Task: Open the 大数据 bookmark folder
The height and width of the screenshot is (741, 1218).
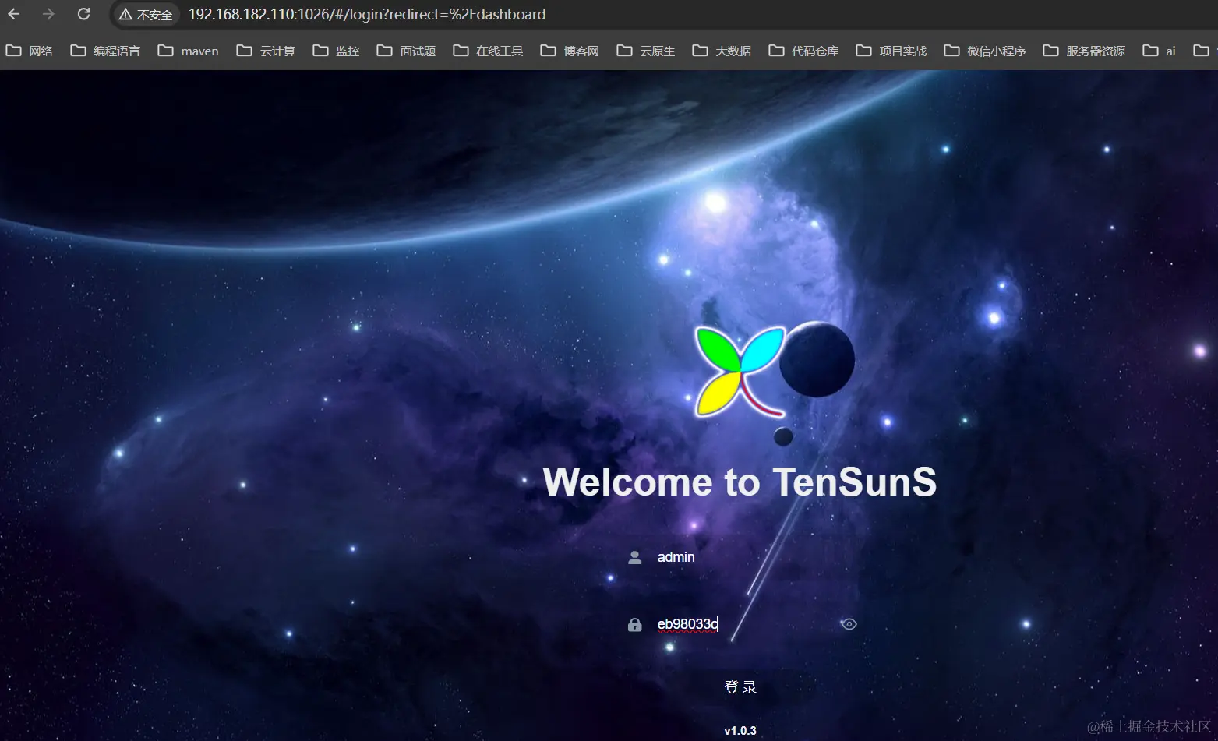Action: [x=722, y=51]
